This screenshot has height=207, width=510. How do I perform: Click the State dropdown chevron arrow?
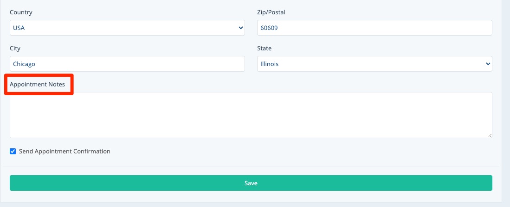488,64
